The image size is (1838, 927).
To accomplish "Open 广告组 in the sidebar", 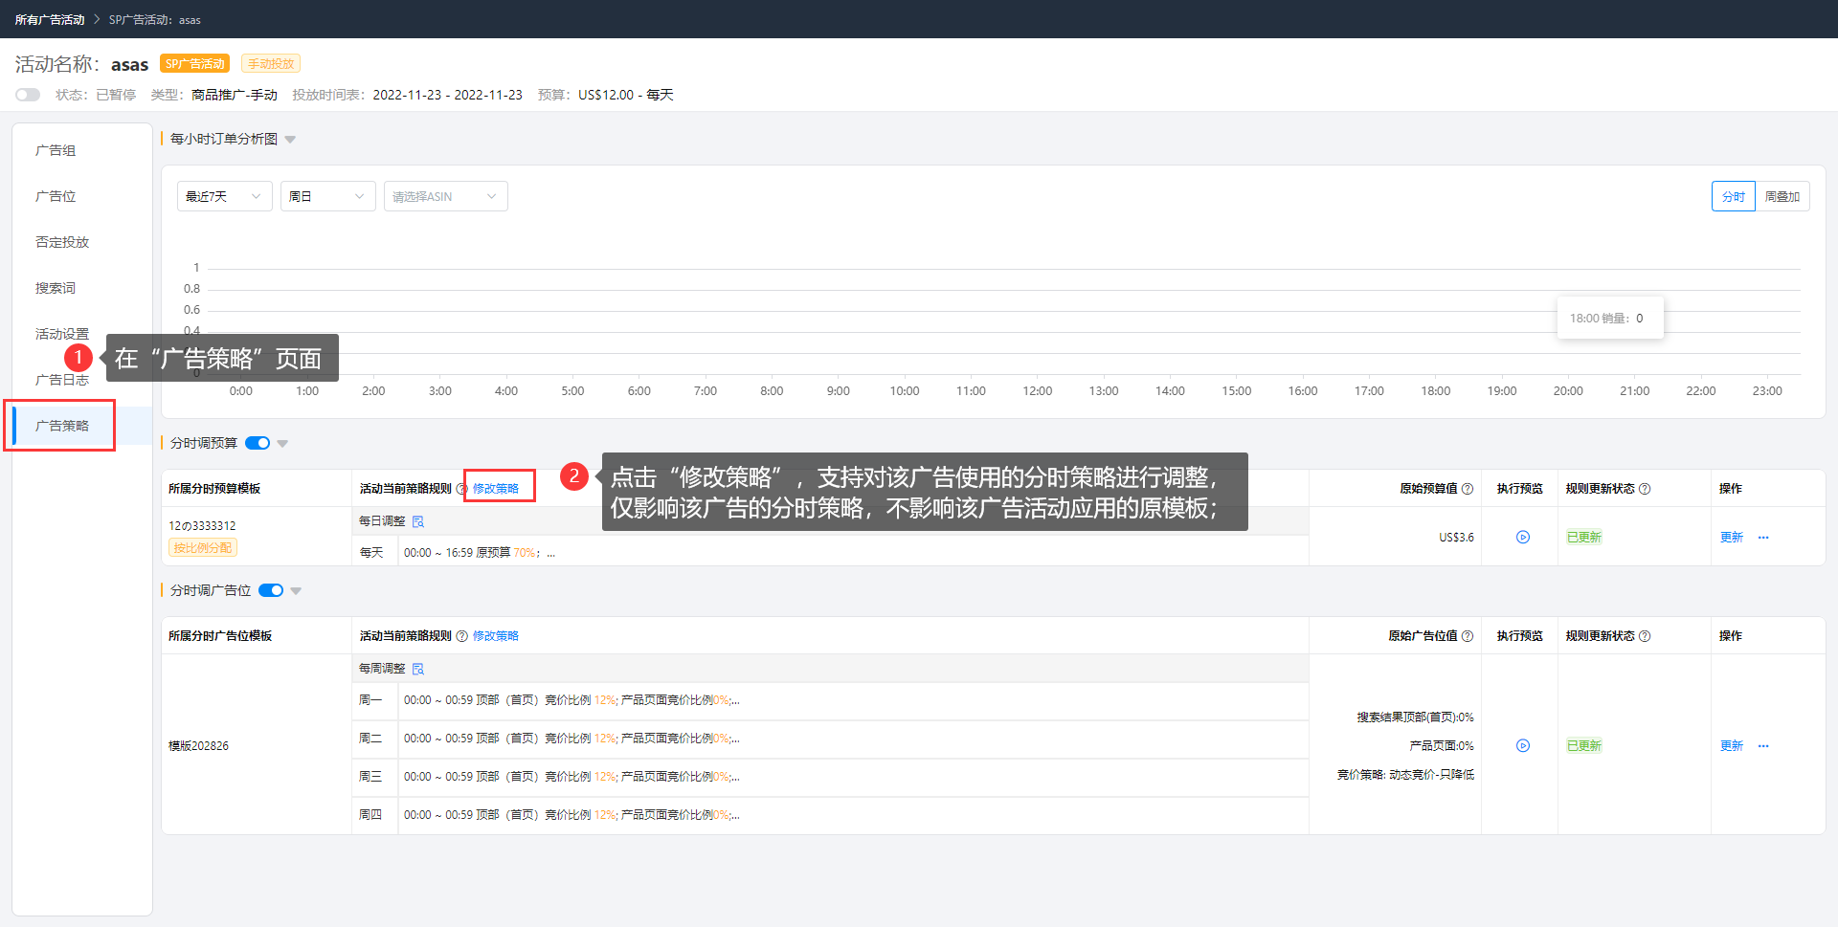I will click(x=56, y=150).
